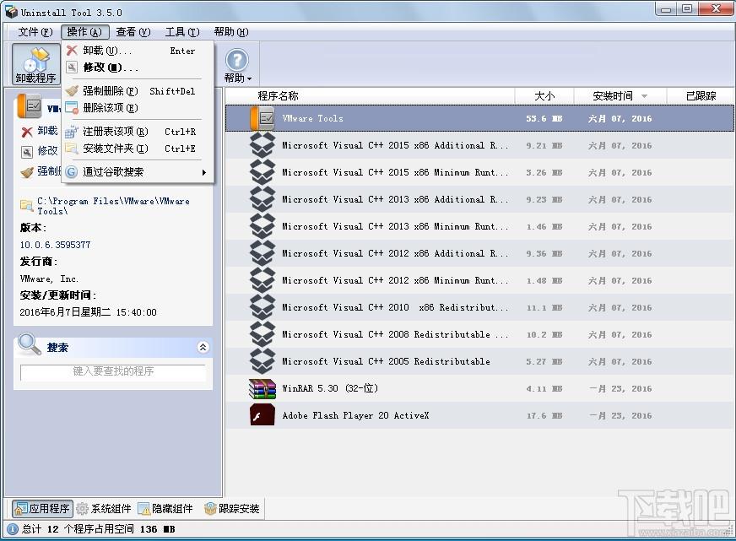Click the install folder icon in menu

(72, 149)
